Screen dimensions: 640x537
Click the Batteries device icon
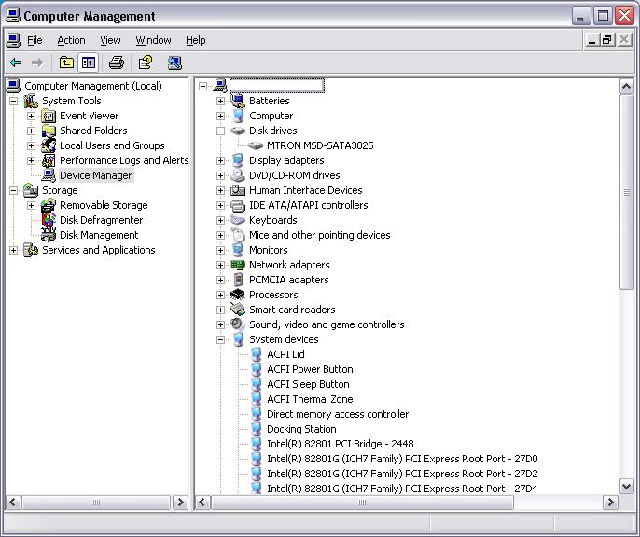click(x=238, y=101)
